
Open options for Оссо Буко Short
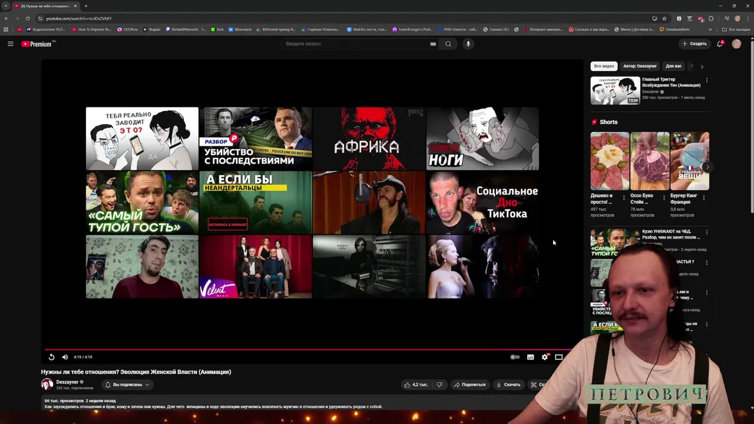pos(664,198)
